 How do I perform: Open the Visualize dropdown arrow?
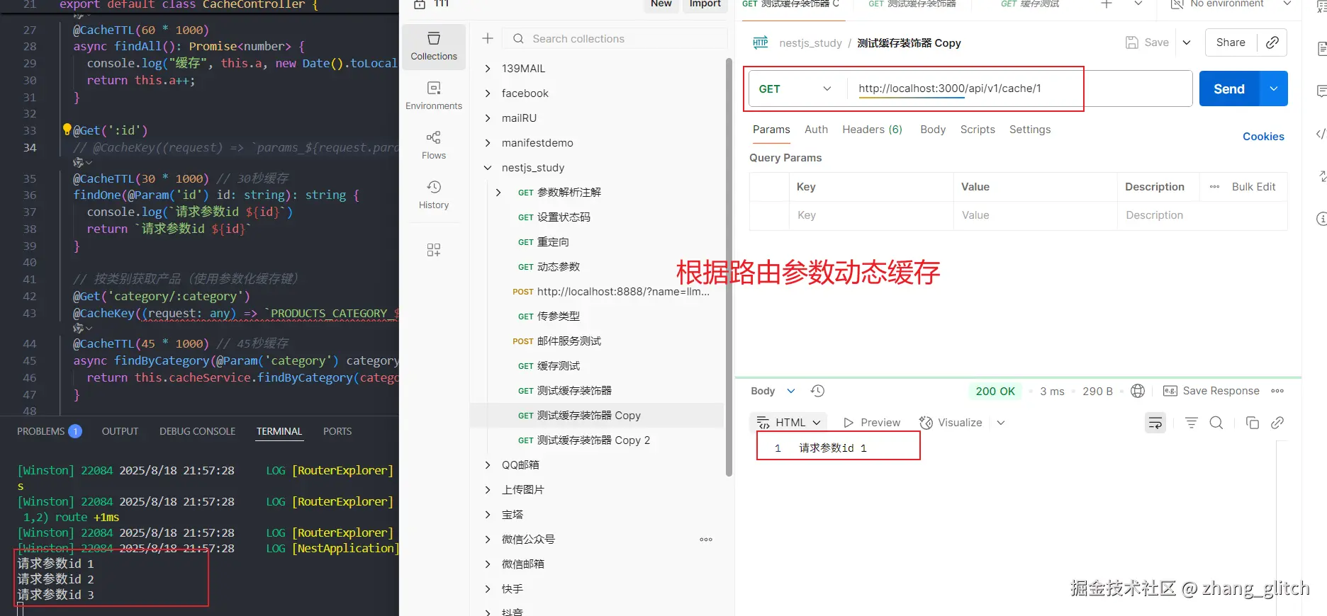coord(1001,423)
